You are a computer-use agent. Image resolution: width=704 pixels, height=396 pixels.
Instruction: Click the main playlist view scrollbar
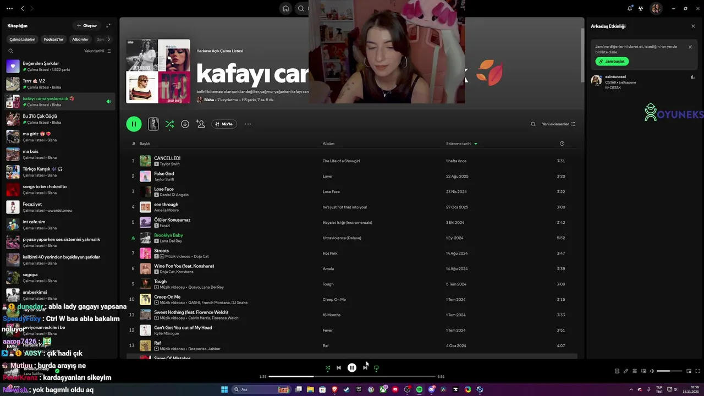(582, 55)
